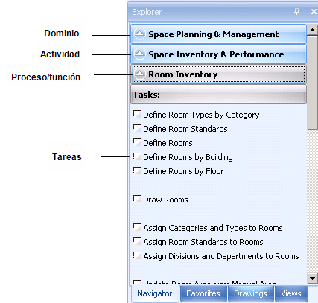Click the scrollbar up arrow
The height and width of the screenshot is (303, 318).
[x=312, y=30]
